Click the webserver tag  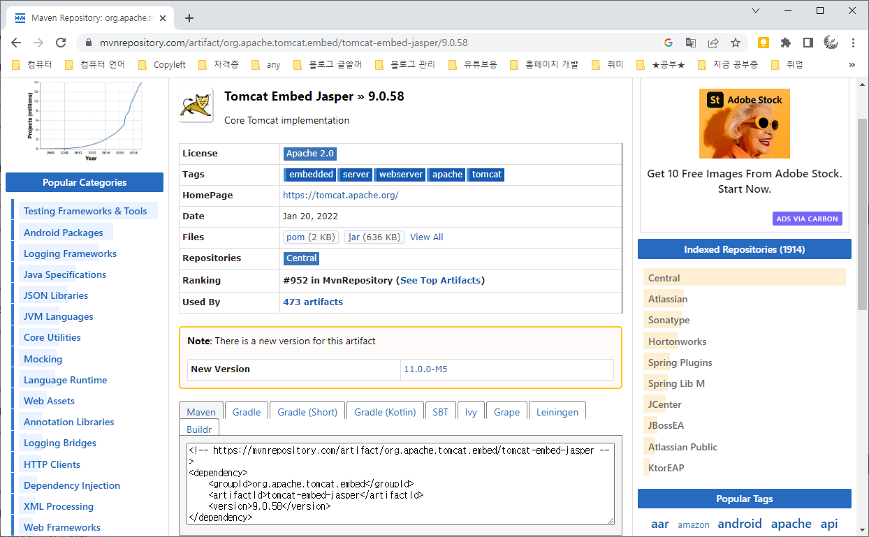[x=401, y=175]
